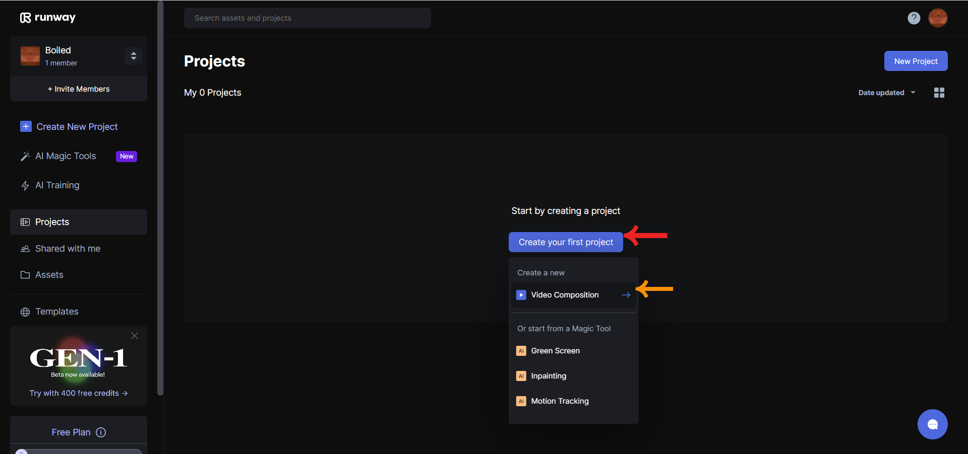Click the sidebar vertical scrollbar
Screen dimensions: 968x454
160,198
